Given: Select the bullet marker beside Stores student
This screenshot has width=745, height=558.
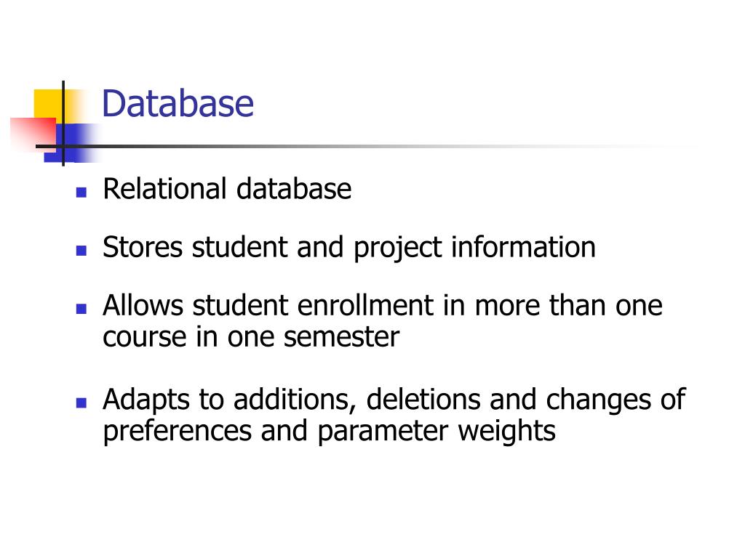Looking at the screenshot, I should [81, 251].
